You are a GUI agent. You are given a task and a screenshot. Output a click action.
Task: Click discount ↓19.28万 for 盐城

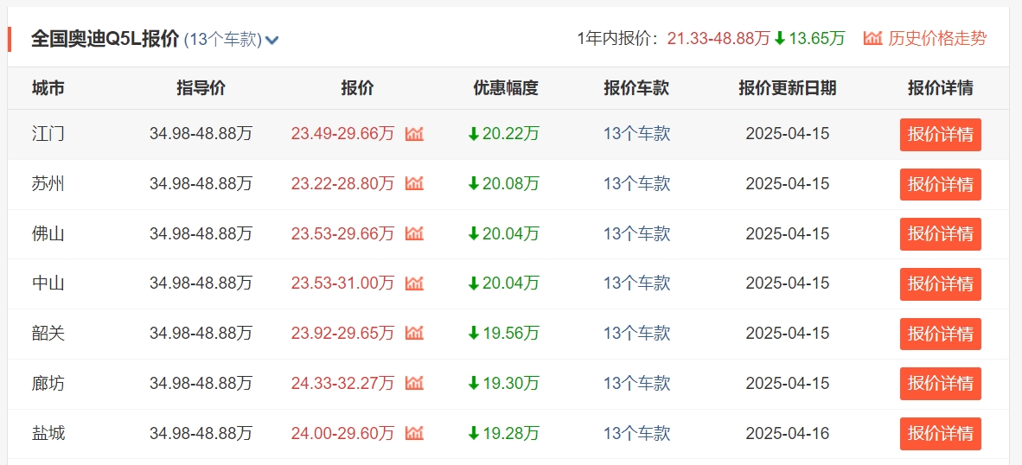pyautogui.click(x=504, y=433)
